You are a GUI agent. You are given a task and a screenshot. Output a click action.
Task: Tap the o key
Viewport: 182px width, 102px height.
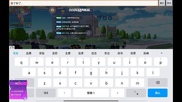click(145, 62)
